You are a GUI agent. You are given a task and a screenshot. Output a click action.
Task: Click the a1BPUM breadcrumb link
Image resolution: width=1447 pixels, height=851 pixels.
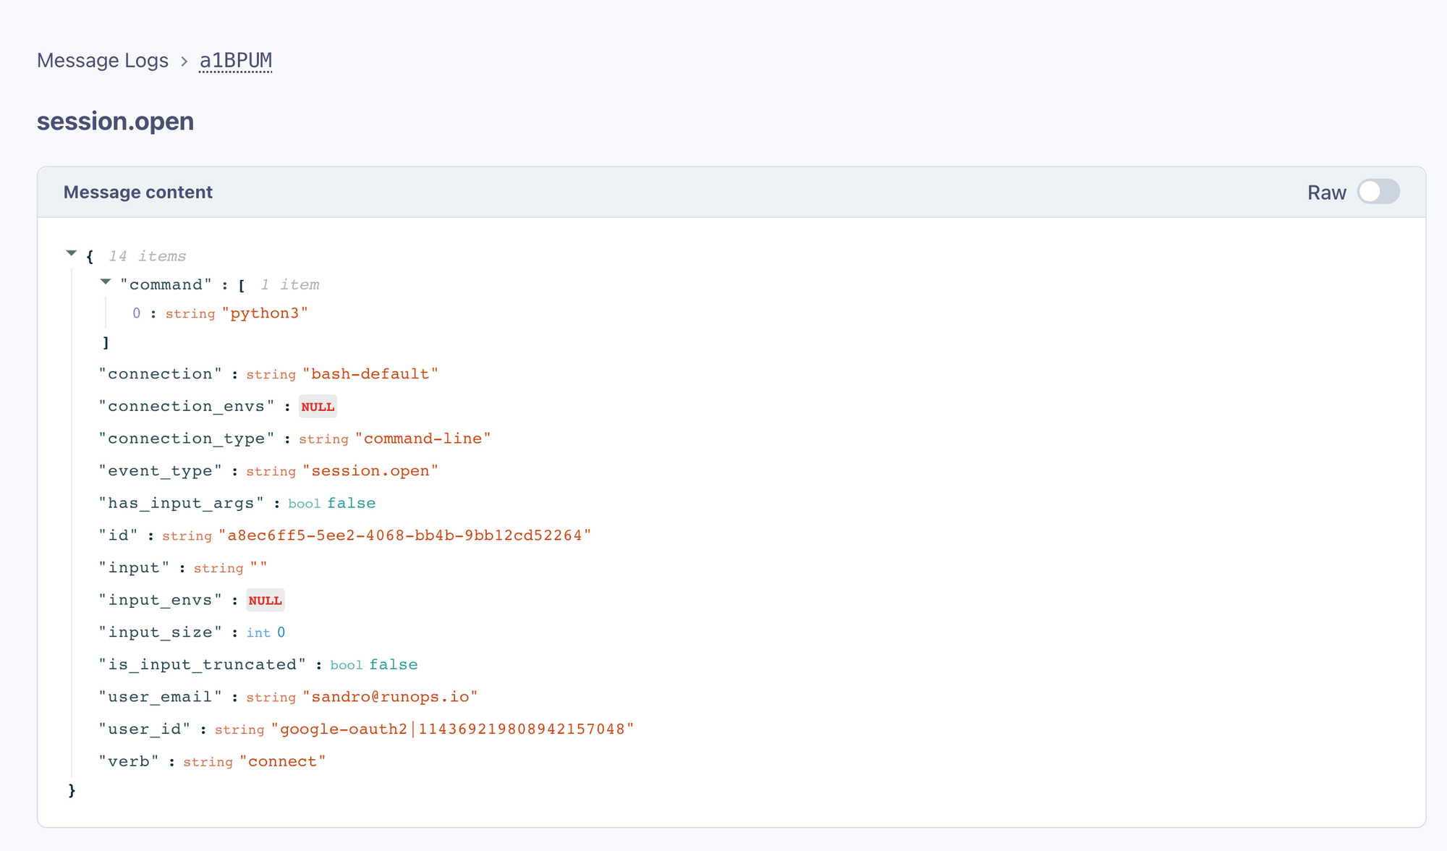235,61
